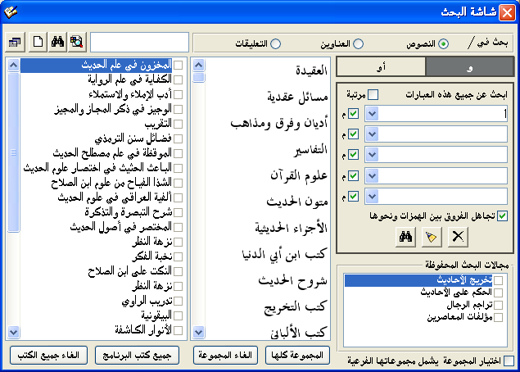The height and width of the screenshot is (372, 520).
Task: Click the clear eraser icon button
Action: [x=432, y=237]
